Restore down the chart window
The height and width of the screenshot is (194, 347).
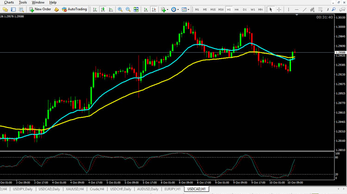coord(339,2)
